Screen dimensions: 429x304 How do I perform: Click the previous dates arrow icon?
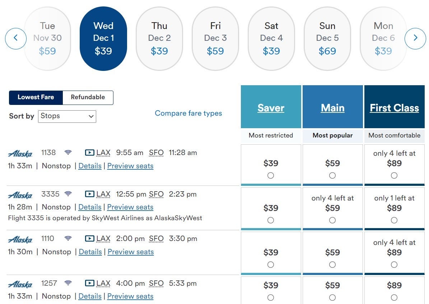[15, 38]
